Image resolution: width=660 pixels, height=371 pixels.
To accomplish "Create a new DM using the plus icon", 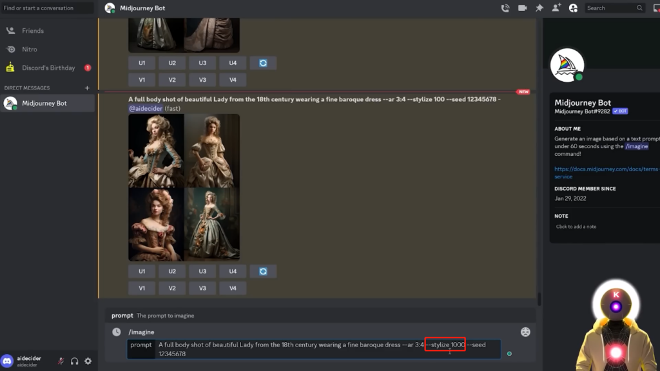I will pyautogui.click(x=87, y=88).
